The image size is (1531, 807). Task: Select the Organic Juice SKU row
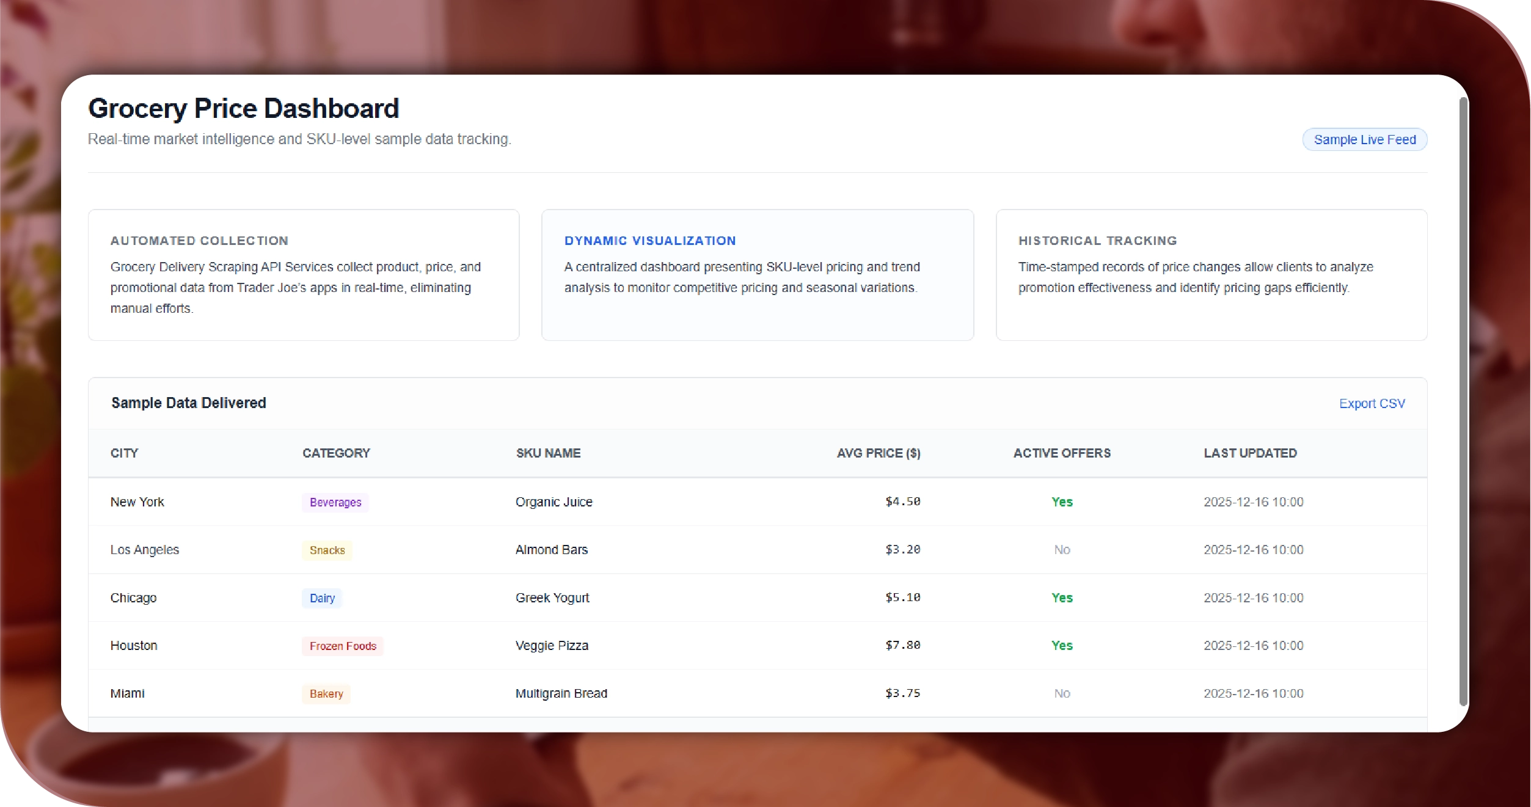(x=554, y=502)
